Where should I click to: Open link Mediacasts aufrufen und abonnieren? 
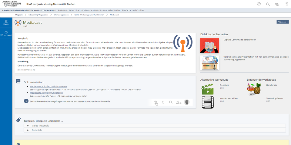click(x=48, y=86)
